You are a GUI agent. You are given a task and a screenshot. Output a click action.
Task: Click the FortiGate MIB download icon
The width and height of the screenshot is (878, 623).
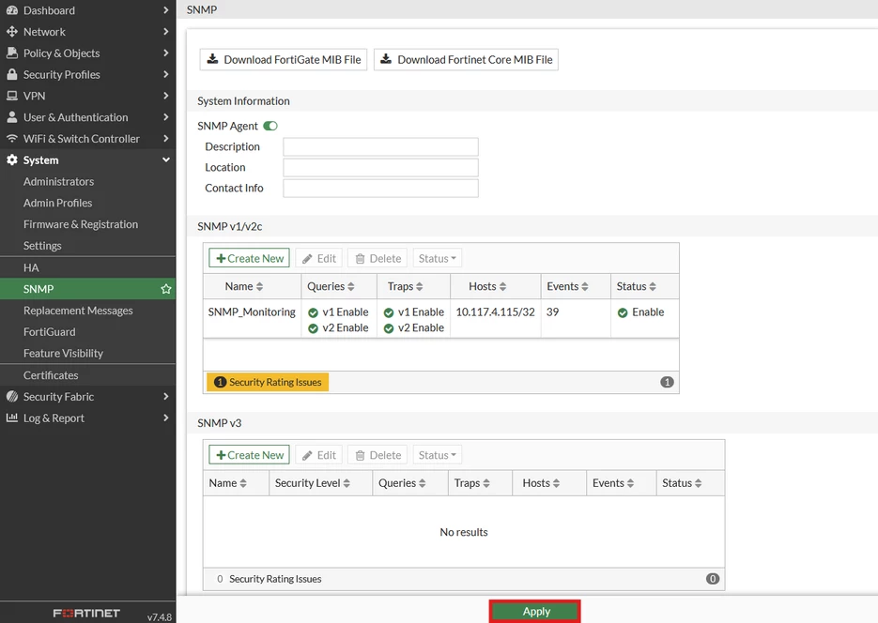point(212,59)
